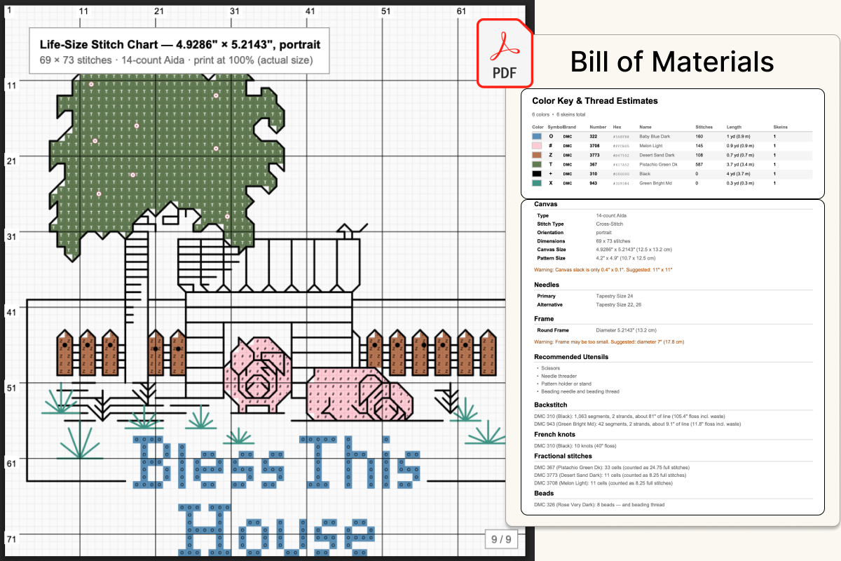Select the Desert Sand Dark color swatch
This screenshot has height=561, width=841.
[x=538, y=155]
